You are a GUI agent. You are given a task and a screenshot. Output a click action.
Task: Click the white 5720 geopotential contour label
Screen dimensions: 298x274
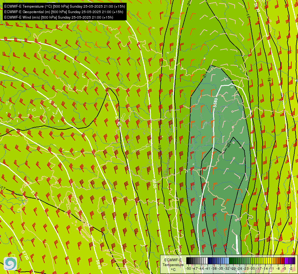25,255
